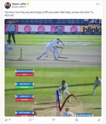Click the post text about technology accuracy

click(x=49, y=12)
